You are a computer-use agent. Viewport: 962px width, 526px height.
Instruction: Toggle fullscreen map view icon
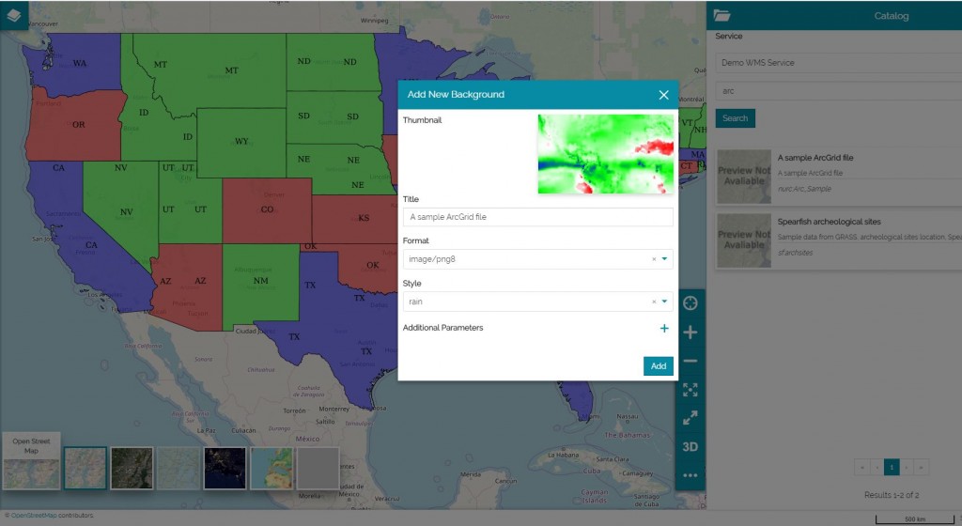pyautogui.click(x=690, y=418)
